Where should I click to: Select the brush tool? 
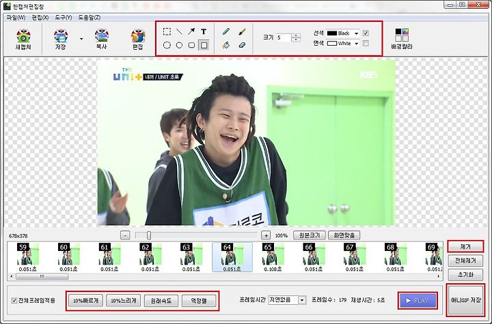pos(242,31)
